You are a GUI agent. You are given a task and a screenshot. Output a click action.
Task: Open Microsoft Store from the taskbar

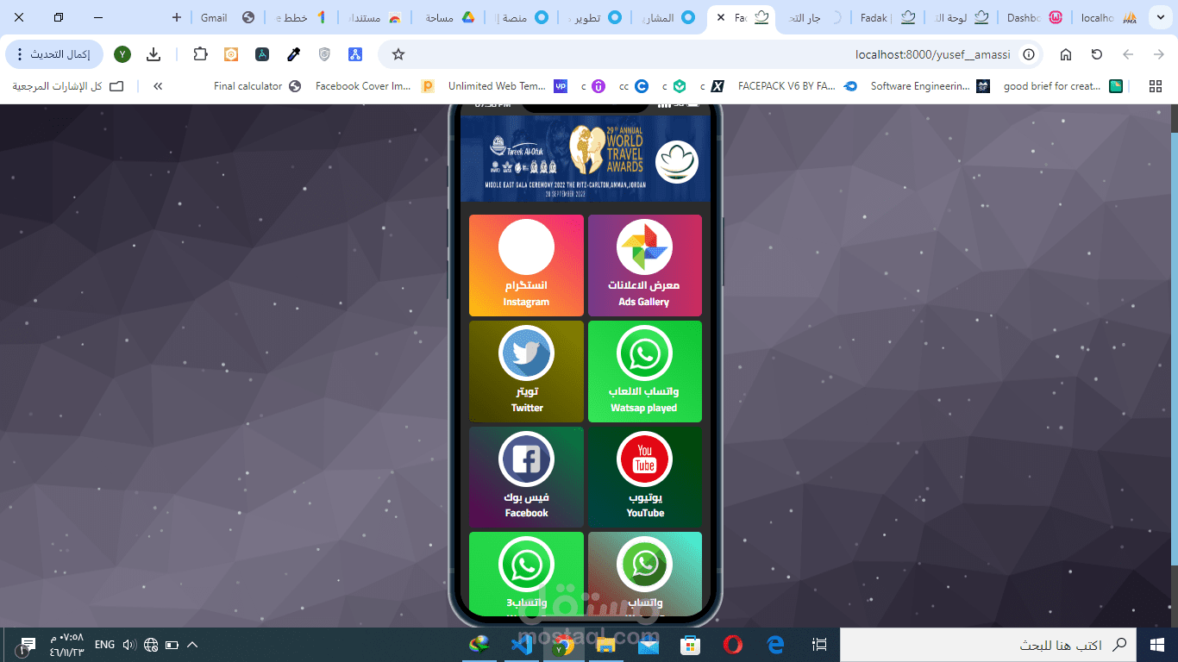click(x=691, y=645)
